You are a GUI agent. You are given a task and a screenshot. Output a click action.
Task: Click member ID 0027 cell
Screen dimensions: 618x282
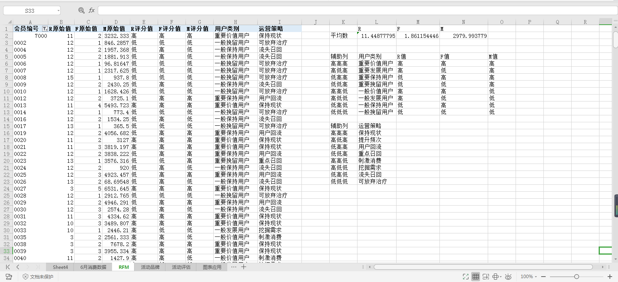30,189
